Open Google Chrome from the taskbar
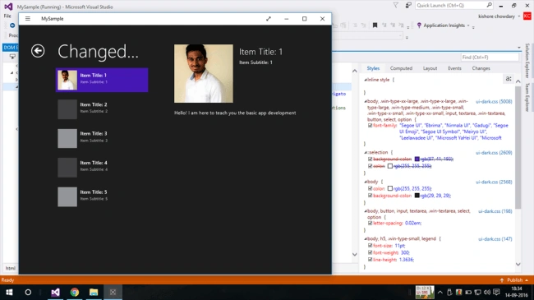Screen dimensions: 534x300 point(74,292)
